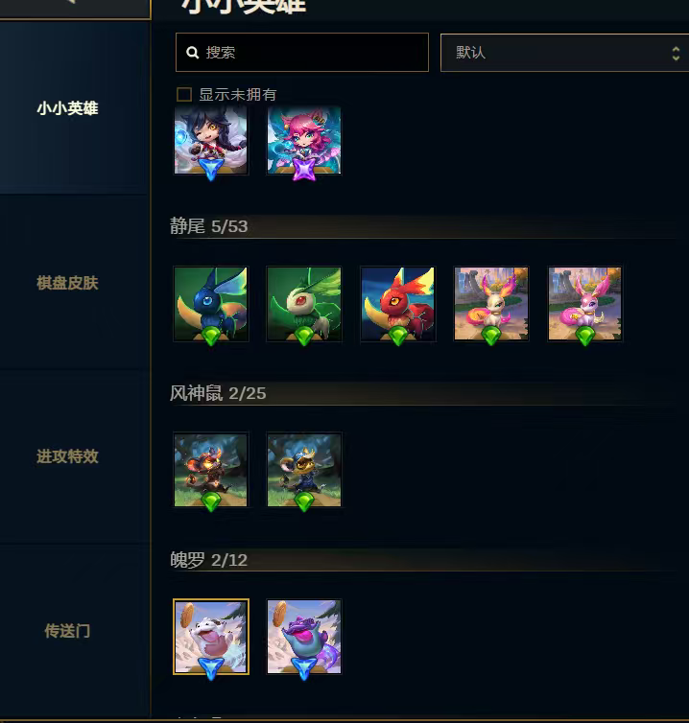Choose the red 静尾 little legend
The image size is (689, 723).
(398, 304)
